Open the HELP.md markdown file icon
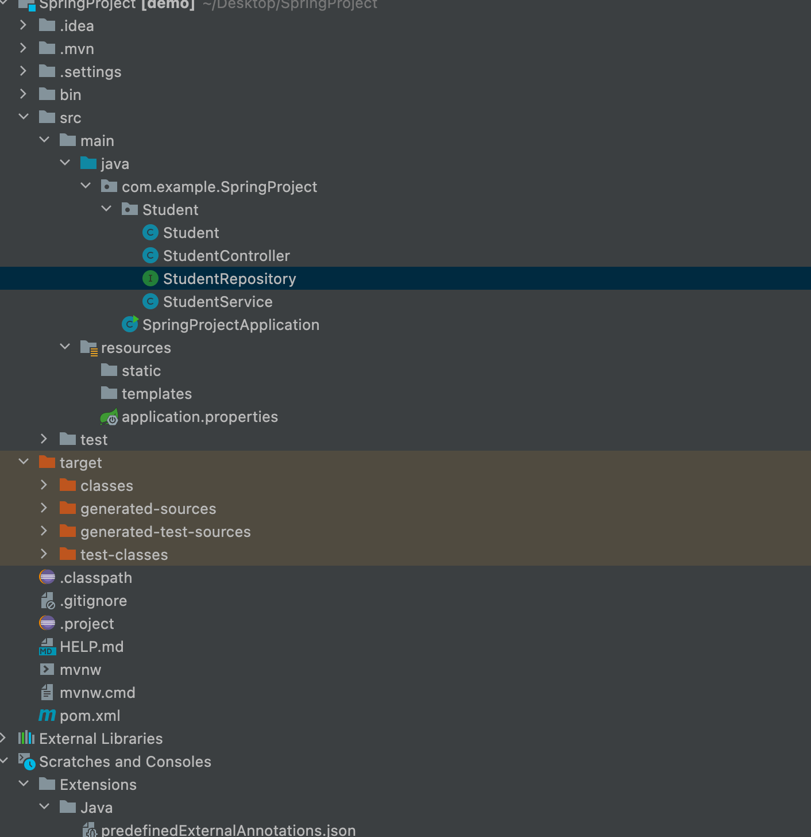The width and height of the screenshot is (811, 837). pos(47,646)
